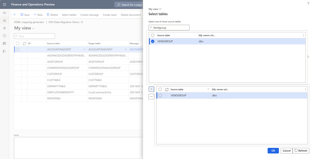Click Delete document action
Image resolution: width=313 pixels, height=159 pixels.
pyautogui.click(x=131, y=15)
